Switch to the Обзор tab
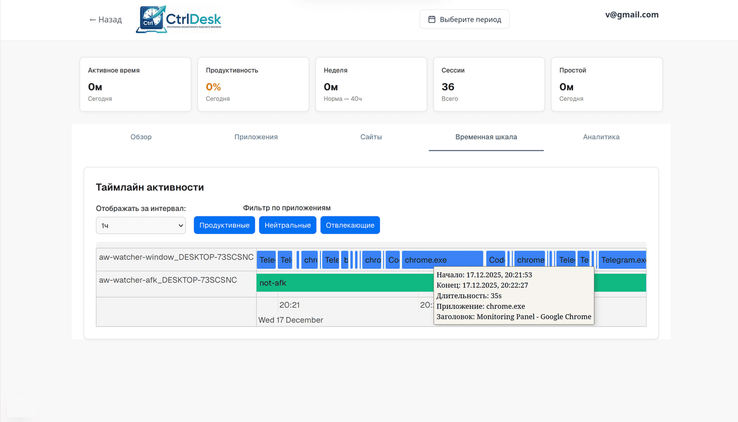Viewport: 738px width, 422px height. click(x=141, y=137)
